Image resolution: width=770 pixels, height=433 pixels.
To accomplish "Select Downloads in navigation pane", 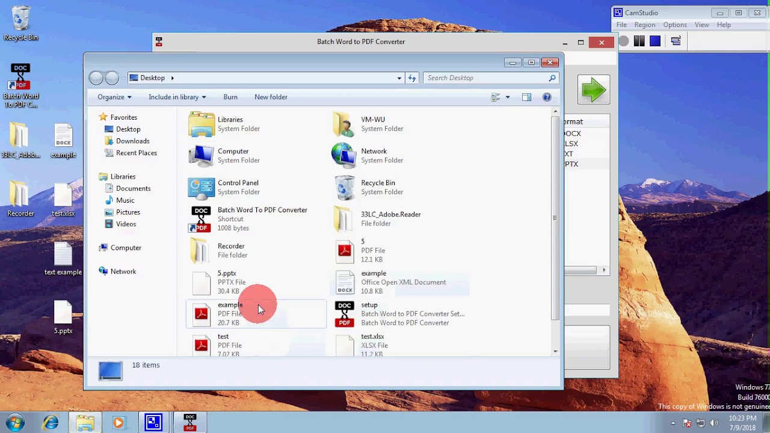I will click(x=126, y=141).
